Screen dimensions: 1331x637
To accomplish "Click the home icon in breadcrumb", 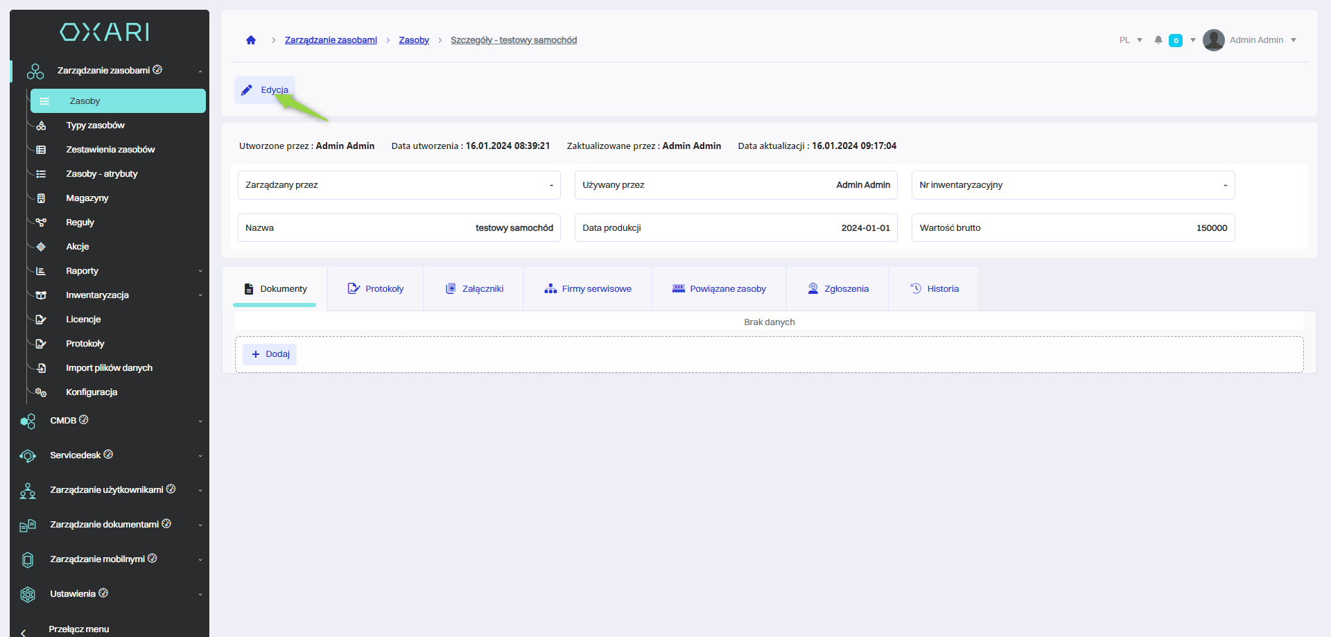I will tap(251, 40).
